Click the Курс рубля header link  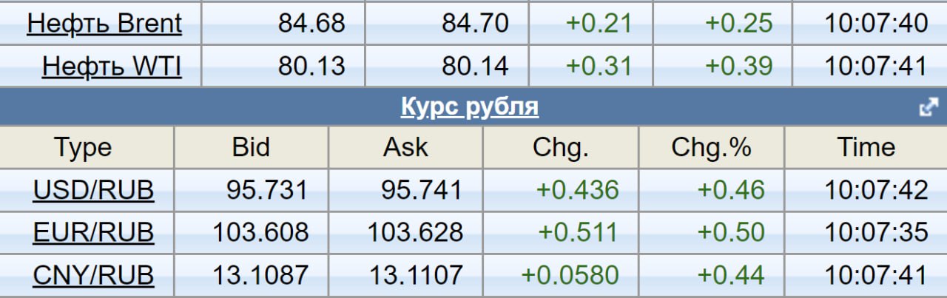click(x=469, y=107)
